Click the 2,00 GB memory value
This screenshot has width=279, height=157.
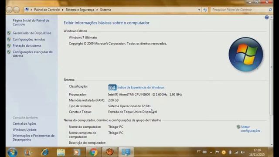[113, 100]
